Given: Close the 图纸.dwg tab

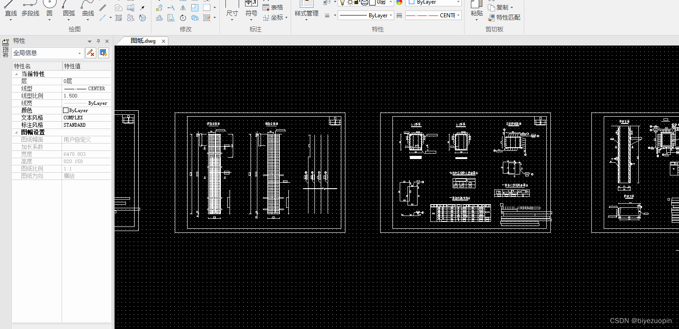Looking at the screenshot, I should tap(163, 41).
